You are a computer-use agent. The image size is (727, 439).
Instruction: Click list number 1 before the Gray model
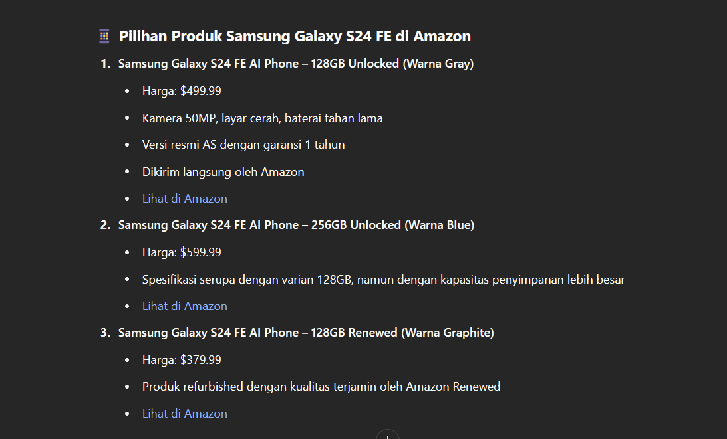[105, 64]
